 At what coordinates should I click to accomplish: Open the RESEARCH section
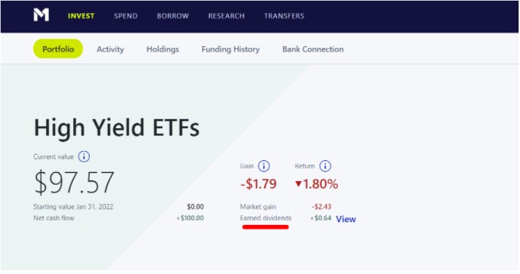pos(226,16)
